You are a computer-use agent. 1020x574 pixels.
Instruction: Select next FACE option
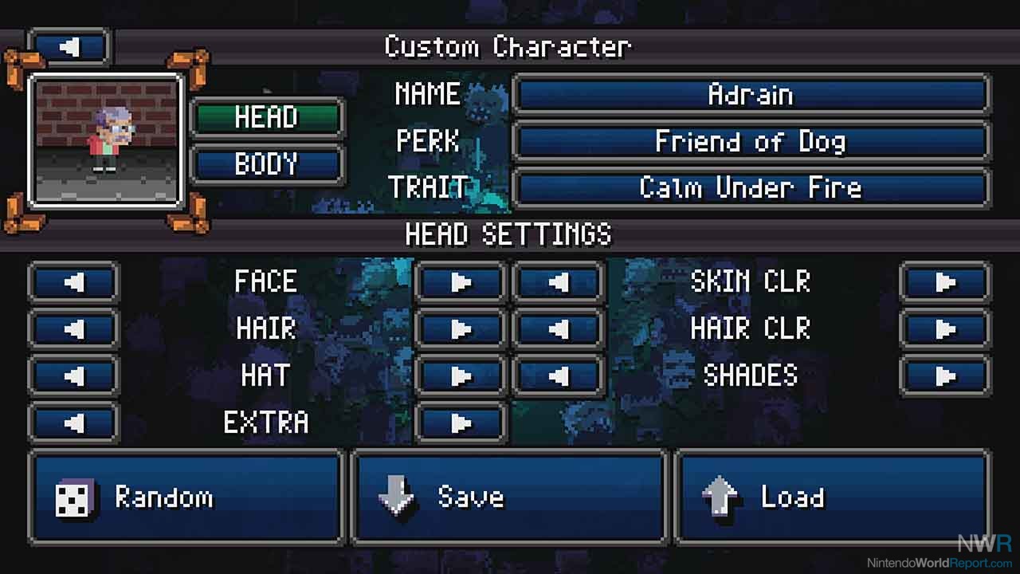[x=461, y=282]
